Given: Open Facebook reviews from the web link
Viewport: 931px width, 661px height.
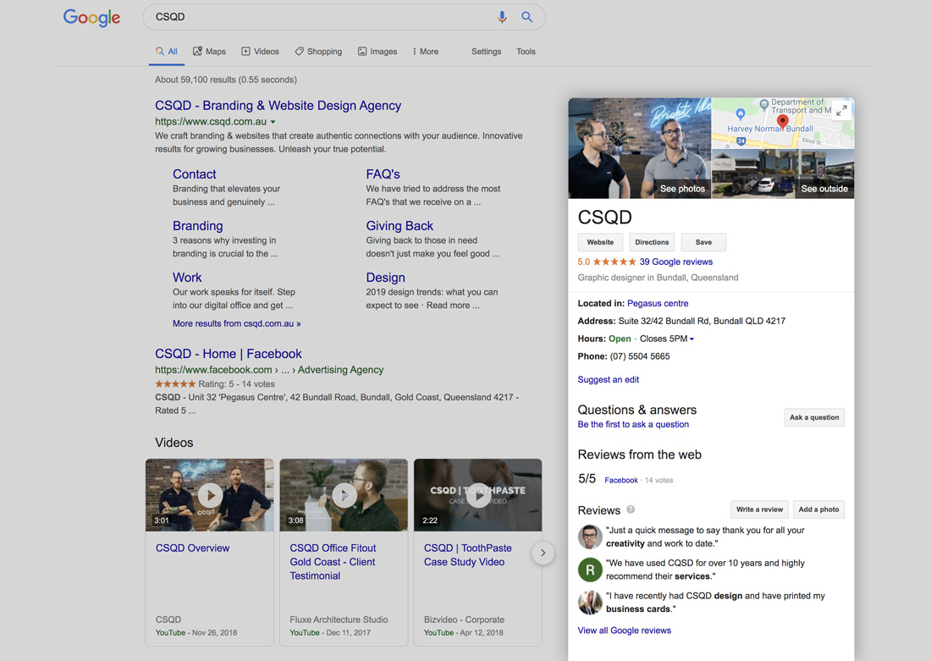Looking at the screenshot, I should click(x=621, y=481).
